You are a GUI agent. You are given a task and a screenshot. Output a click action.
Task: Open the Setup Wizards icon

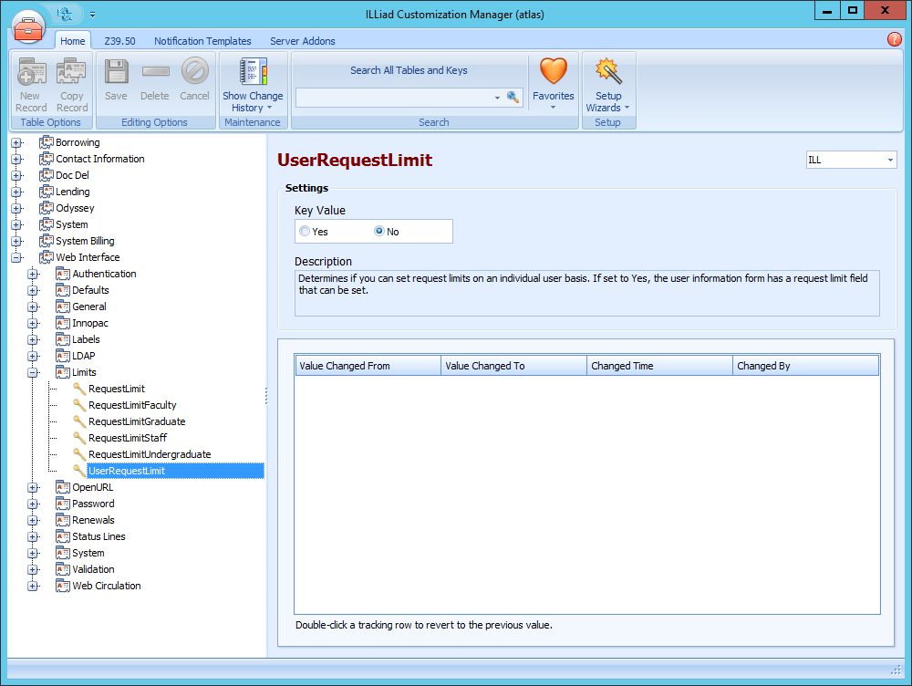click(x=608, y=72)
